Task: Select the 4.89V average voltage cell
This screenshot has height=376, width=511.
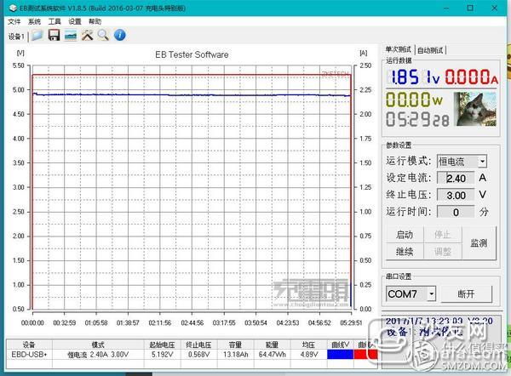Action: pyautogui.click(x=308, y=354)
